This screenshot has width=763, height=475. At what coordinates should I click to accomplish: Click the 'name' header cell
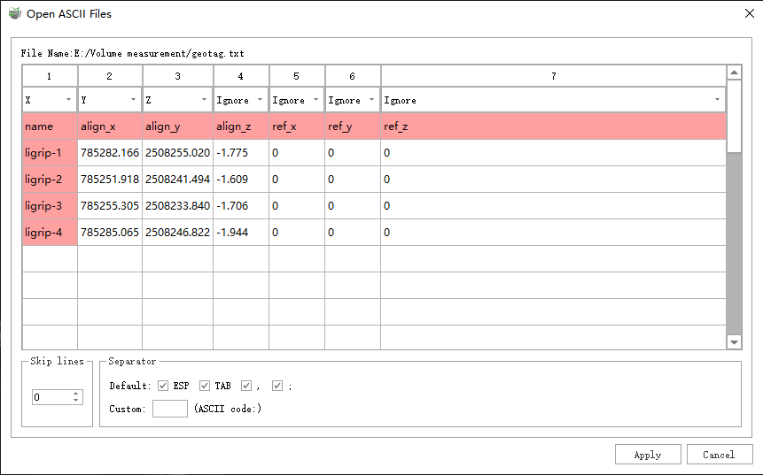pos(50,126)
